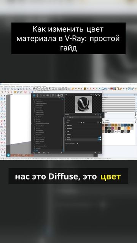Click the save asset icon at bottom
The width and height of the screenshot is (137, 243).
coord(44,153)
